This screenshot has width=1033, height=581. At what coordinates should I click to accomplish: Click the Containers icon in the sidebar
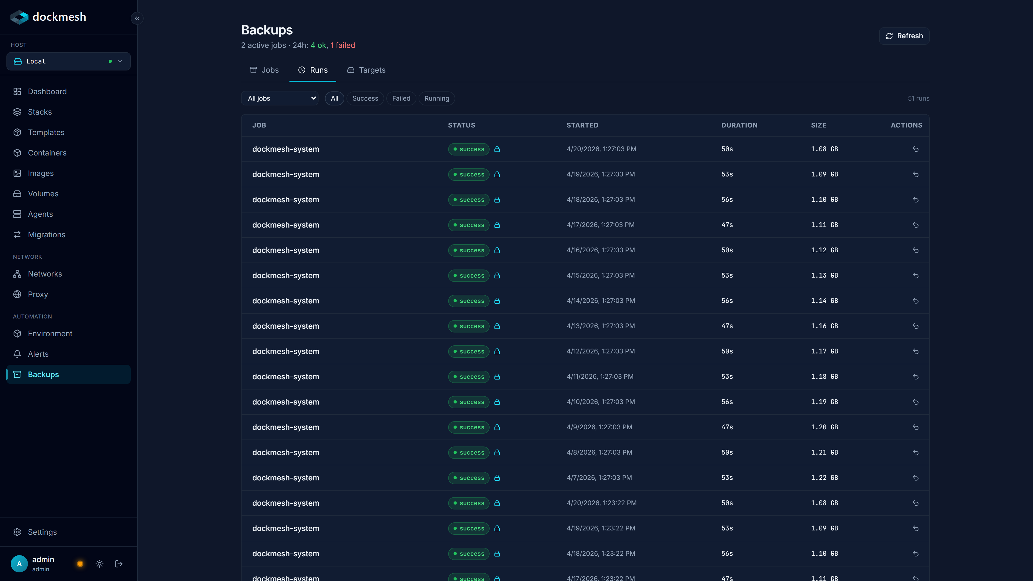17,153
